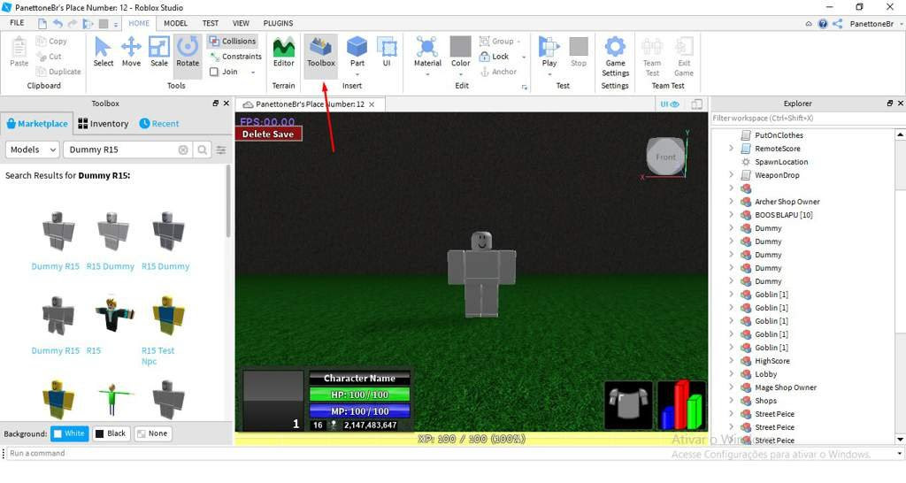Click Cut in Clipboard group
This screenshot has height=483, width=906.
tap(50, 57)
